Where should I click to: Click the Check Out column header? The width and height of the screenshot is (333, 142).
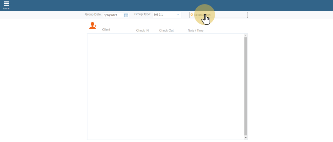[166, 30]
